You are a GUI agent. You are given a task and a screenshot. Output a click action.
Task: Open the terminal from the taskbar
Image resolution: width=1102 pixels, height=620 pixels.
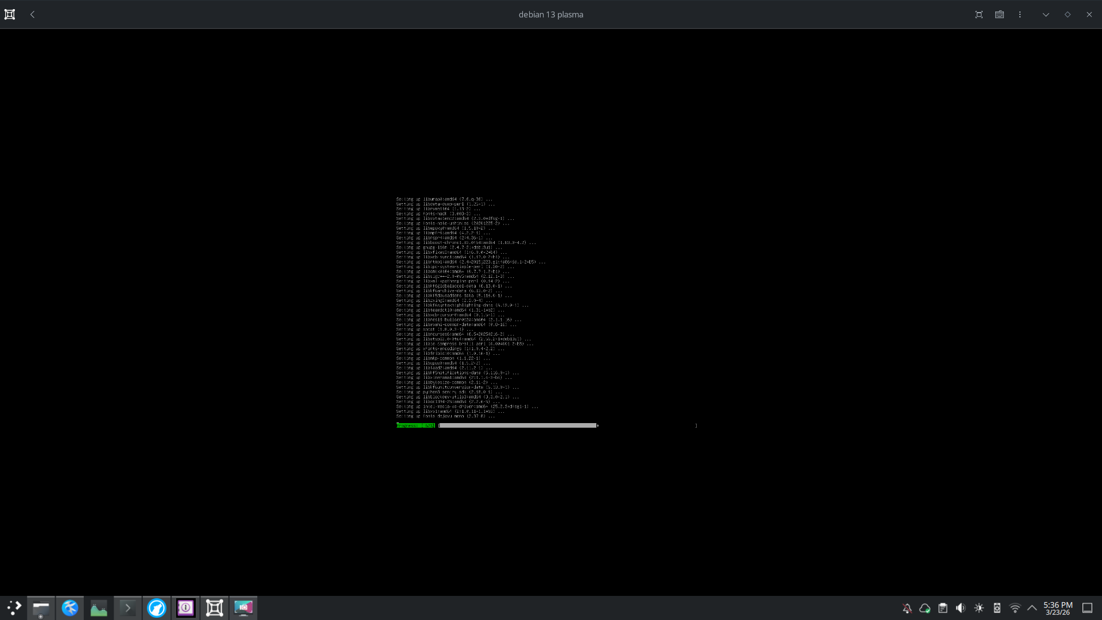click(127, 607)
